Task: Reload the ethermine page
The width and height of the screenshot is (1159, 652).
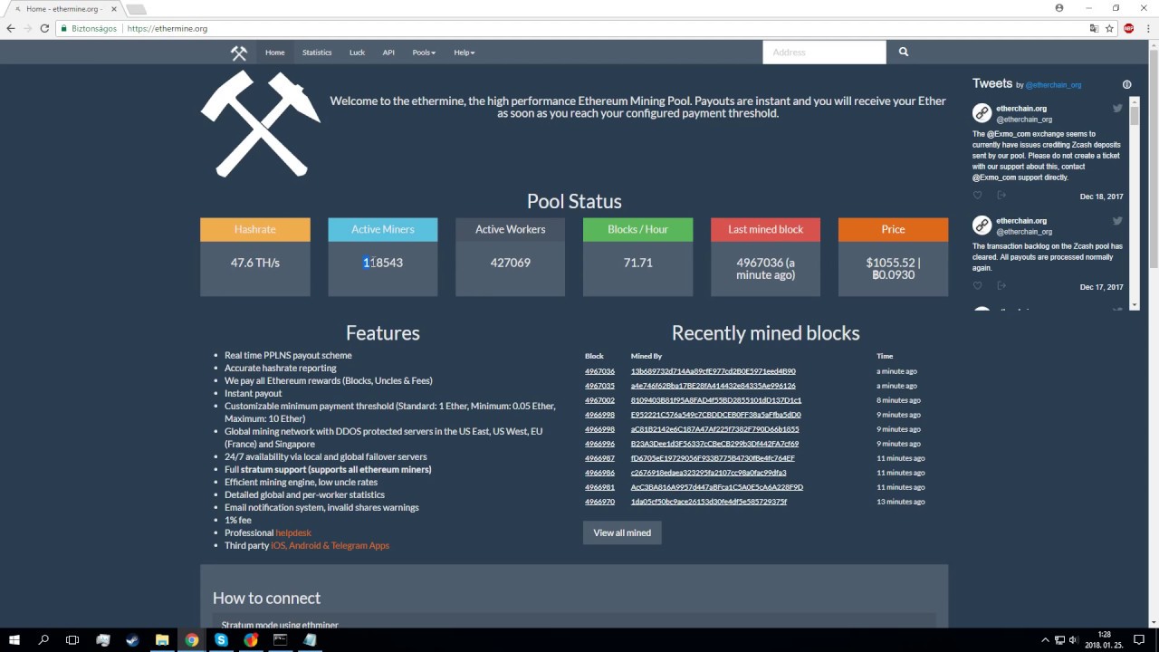Action: click(x=45, y=28)
